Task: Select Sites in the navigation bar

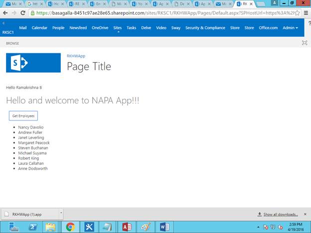Action: (x=118, y=28)
